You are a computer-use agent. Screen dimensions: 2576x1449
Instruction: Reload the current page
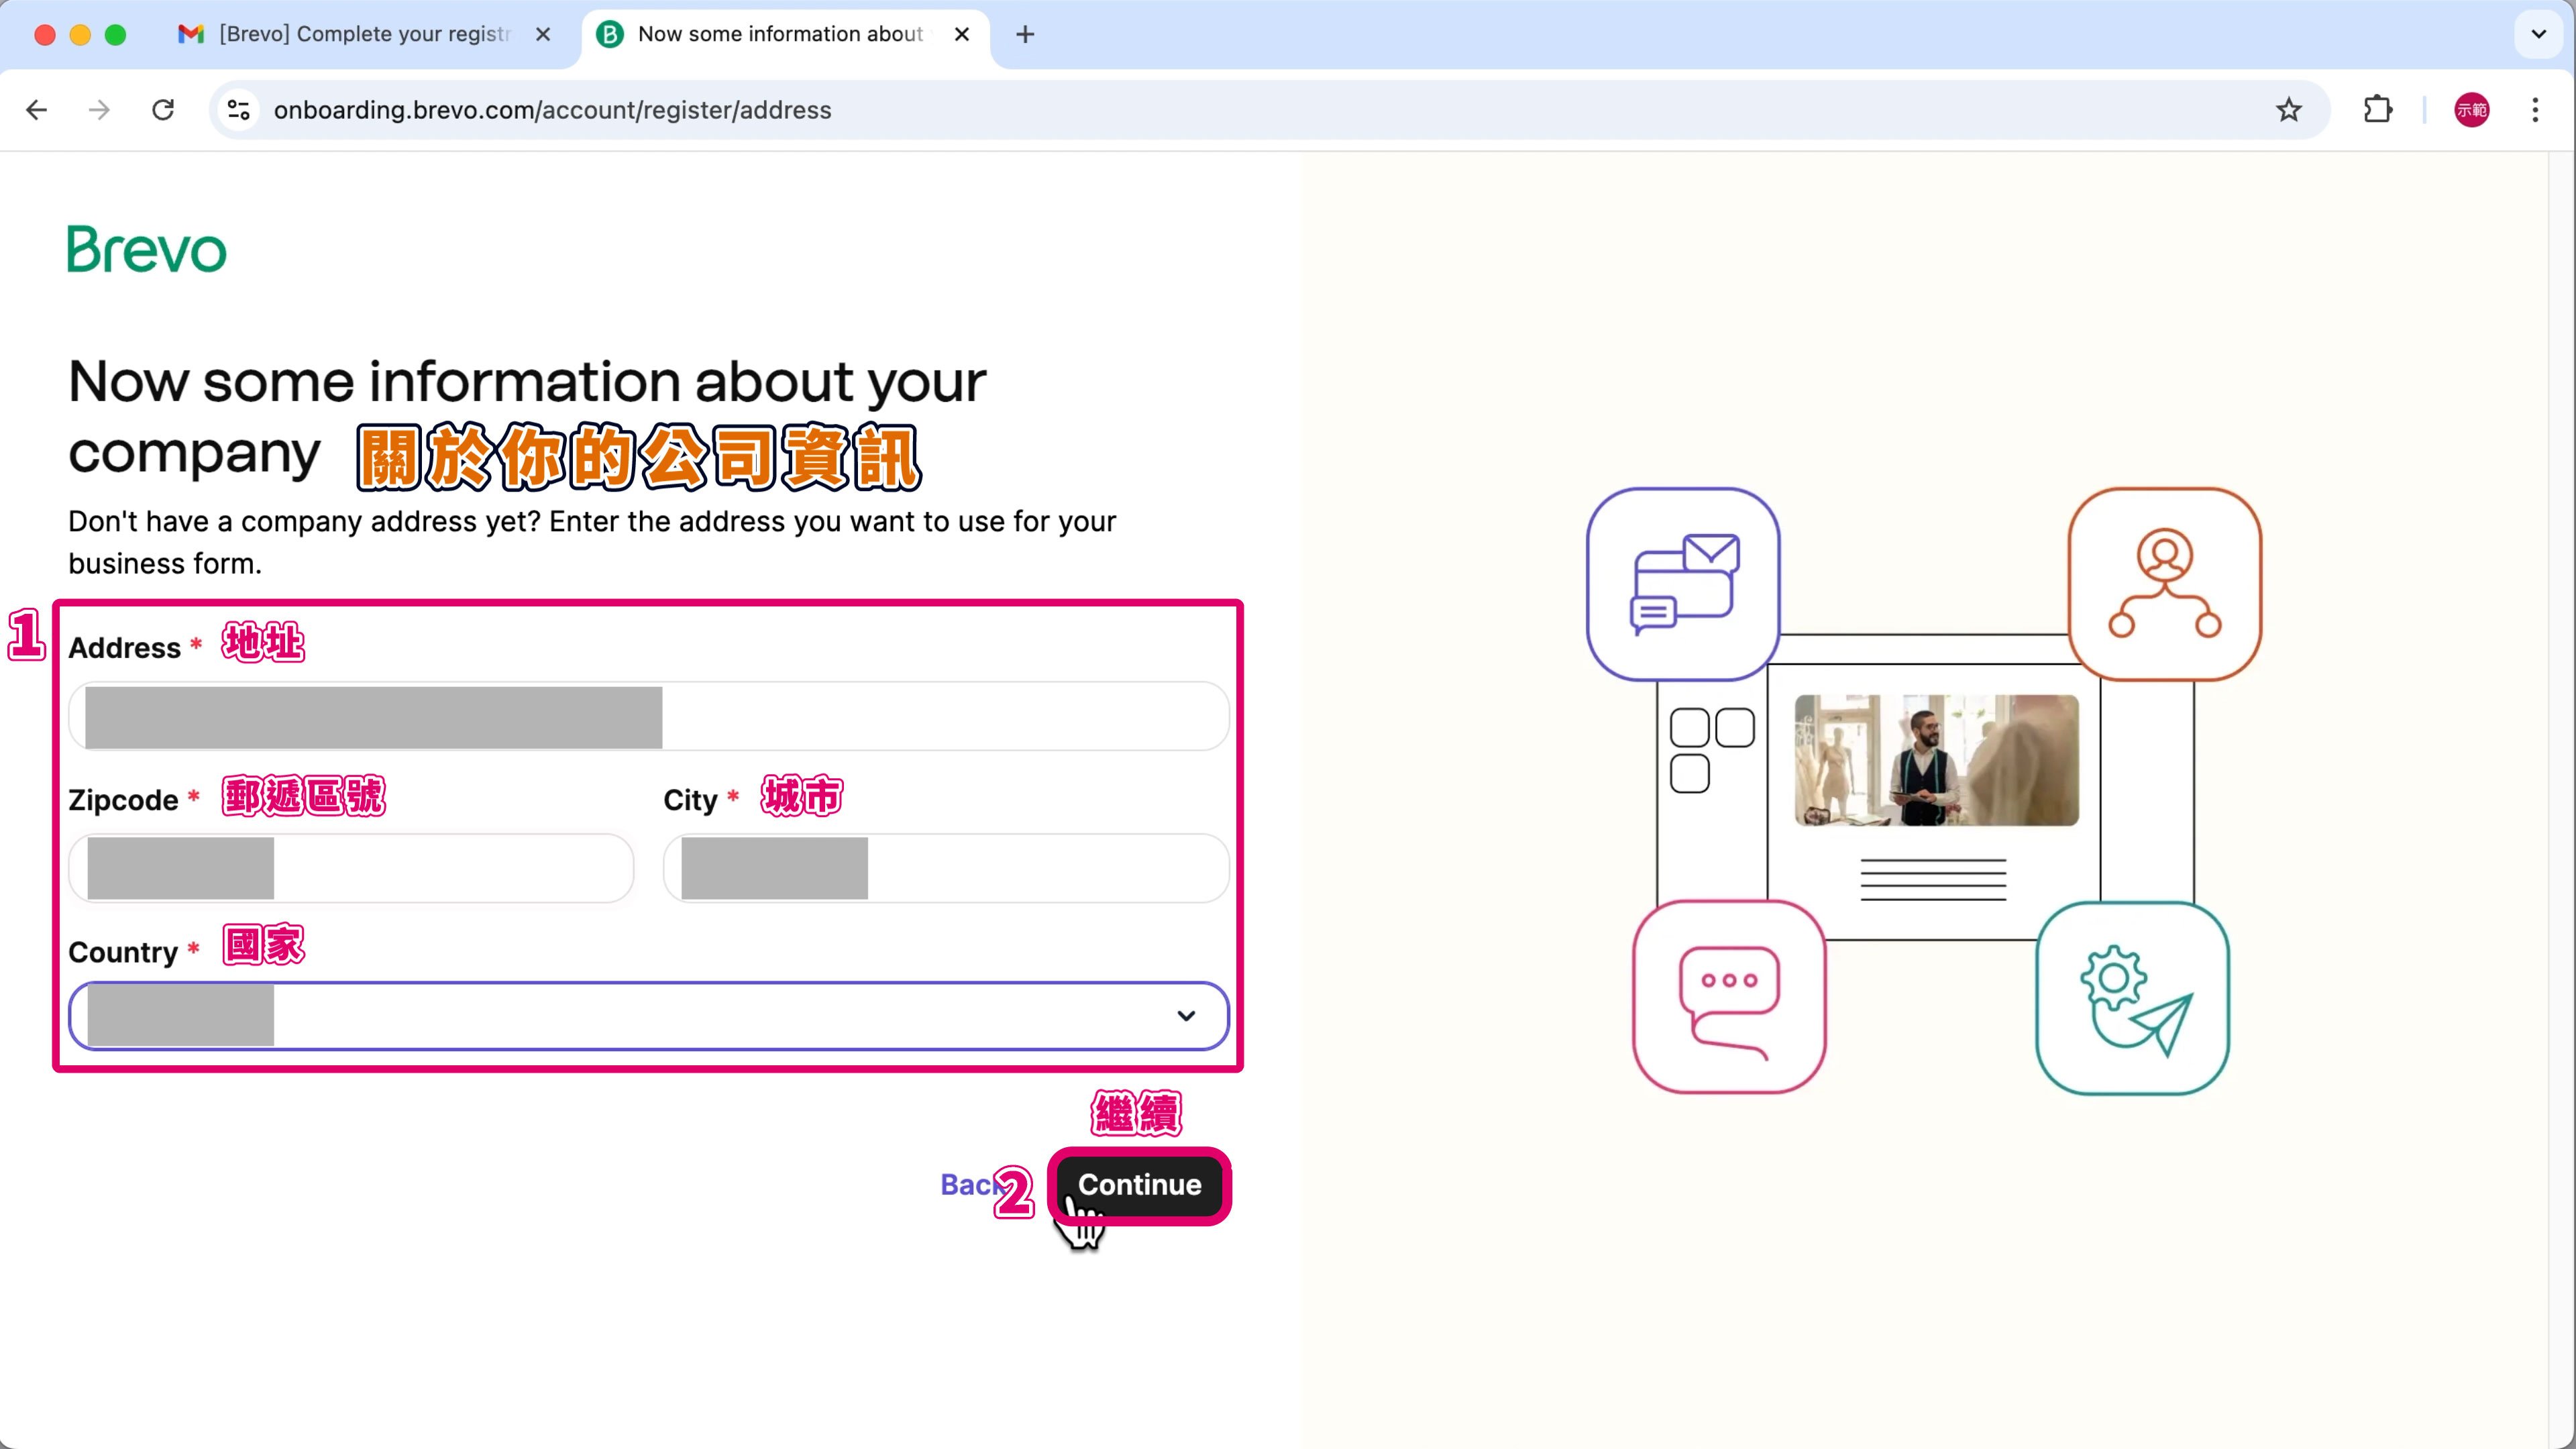point(163,110)
